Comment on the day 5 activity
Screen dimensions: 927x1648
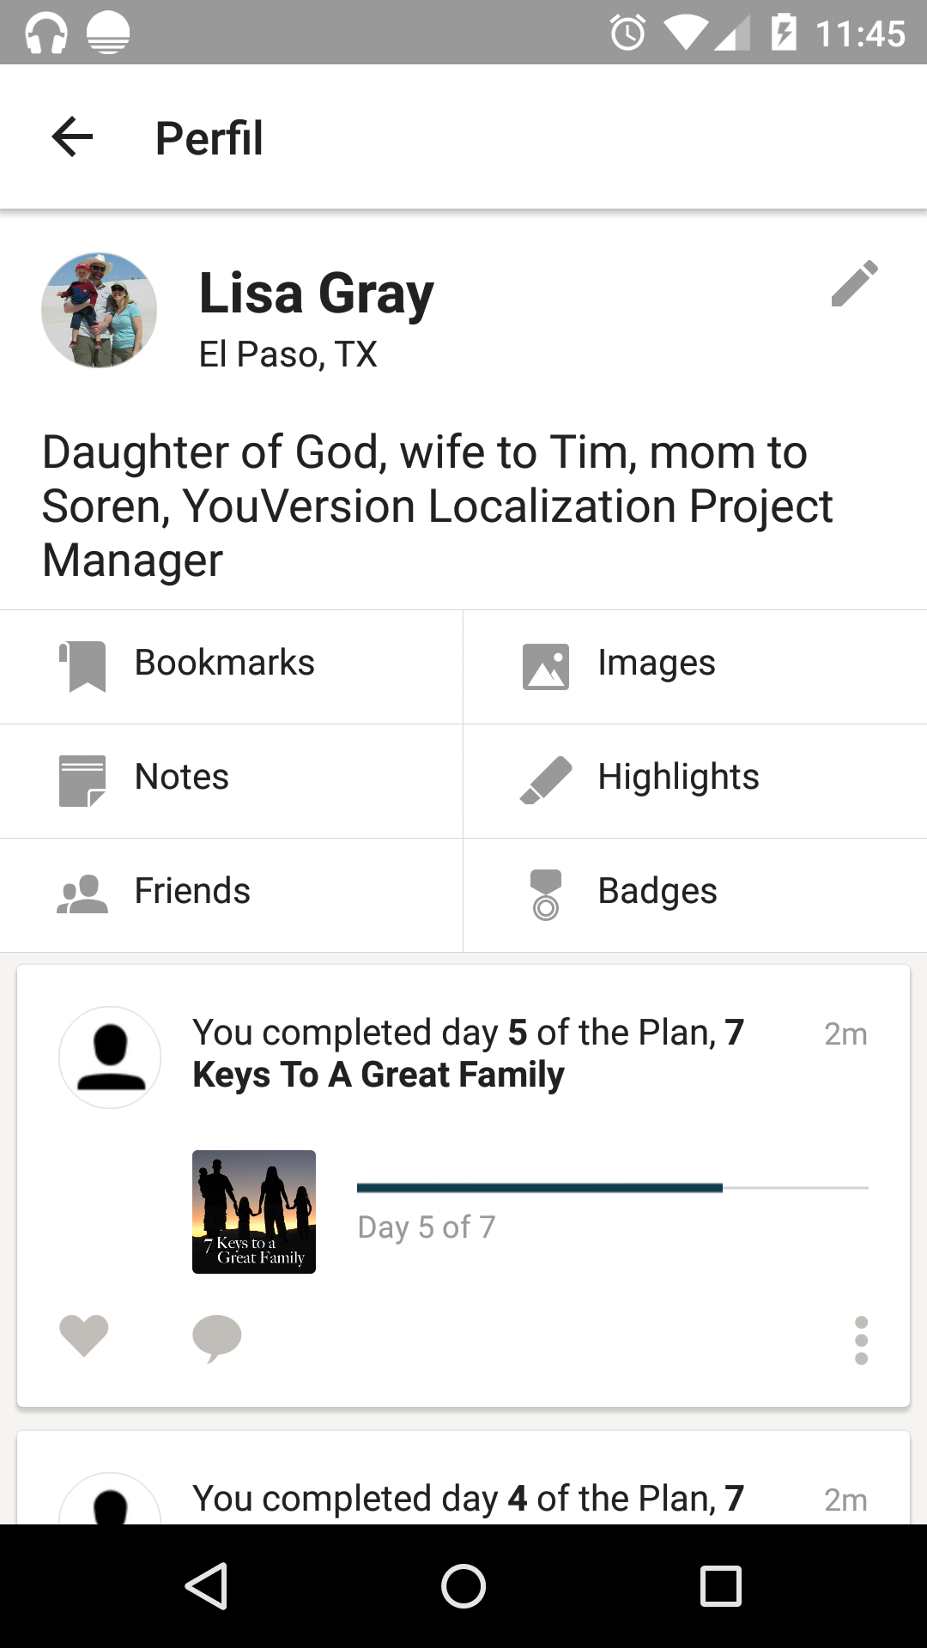click(217, 1337)
